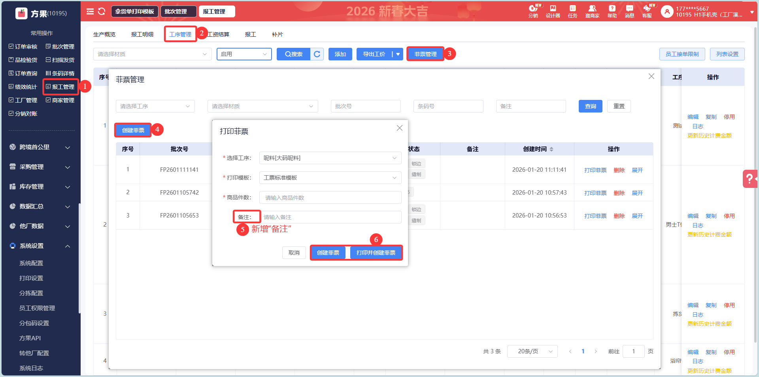Open the 客服 customer service icon
Viewport: 759px width, 377px height.
[x=647, y=11]
